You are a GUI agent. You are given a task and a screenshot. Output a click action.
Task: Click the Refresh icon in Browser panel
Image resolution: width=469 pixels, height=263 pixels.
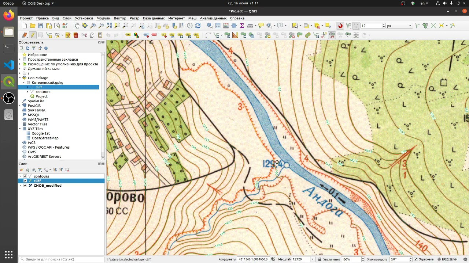[27, 48]
